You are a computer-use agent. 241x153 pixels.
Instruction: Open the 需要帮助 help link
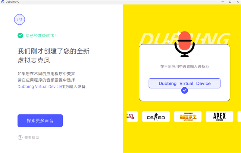[32, 137]
